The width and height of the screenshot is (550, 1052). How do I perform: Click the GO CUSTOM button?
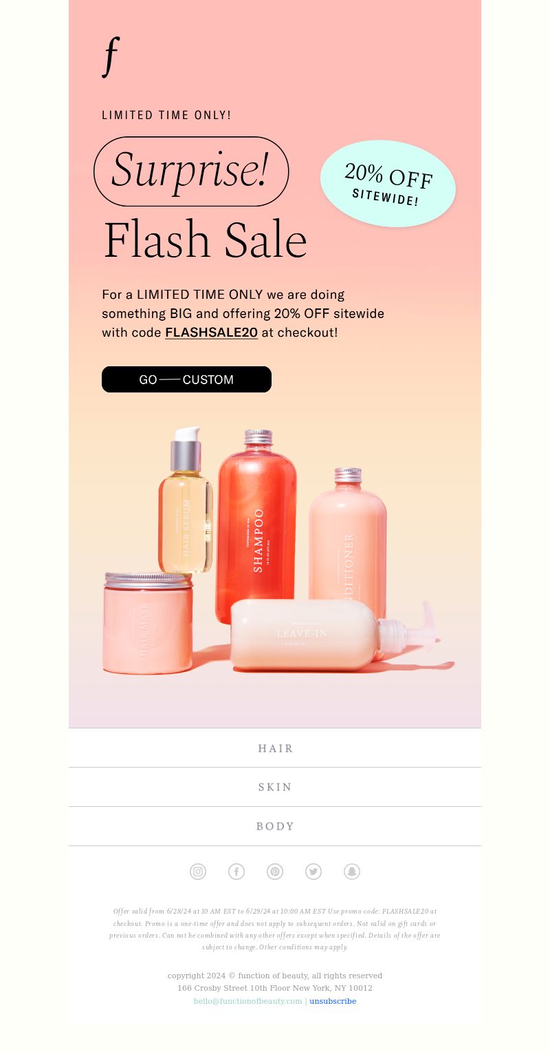point(186,379)
